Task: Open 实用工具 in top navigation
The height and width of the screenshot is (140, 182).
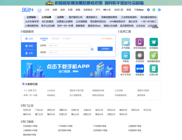Action: click(119, 10)
